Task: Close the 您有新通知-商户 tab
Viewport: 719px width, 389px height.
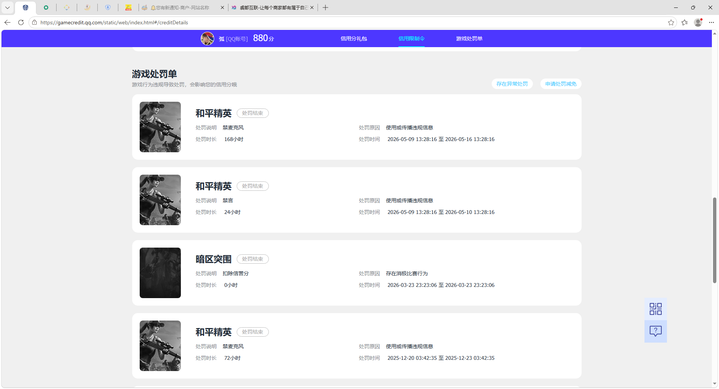Action: point(222,7)
